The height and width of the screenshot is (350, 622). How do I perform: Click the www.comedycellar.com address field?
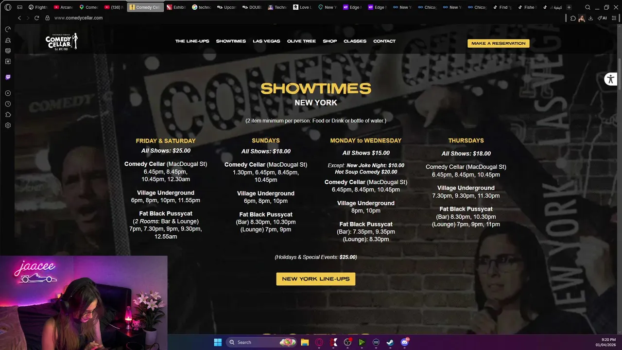(x=78, y=18)
